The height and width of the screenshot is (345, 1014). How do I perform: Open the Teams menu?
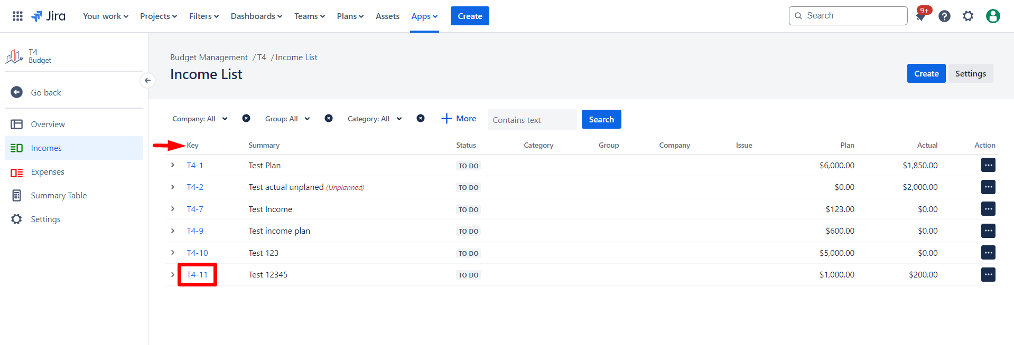point(310,16)
